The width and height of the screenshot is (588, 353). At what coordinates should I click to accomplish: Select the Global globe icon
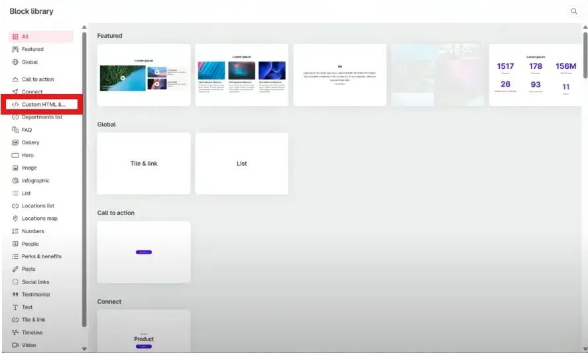15,62
